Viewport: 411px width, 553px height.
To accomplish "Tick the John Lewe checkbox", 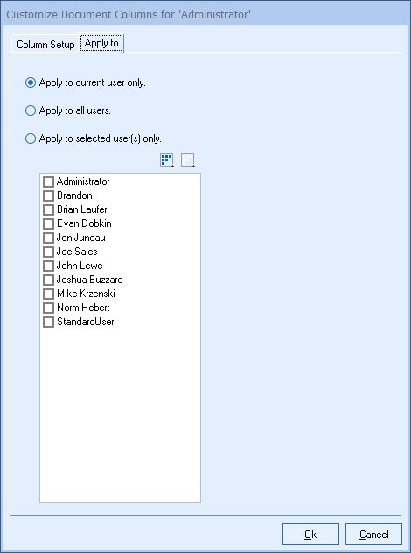I will [x=48, y=266].
